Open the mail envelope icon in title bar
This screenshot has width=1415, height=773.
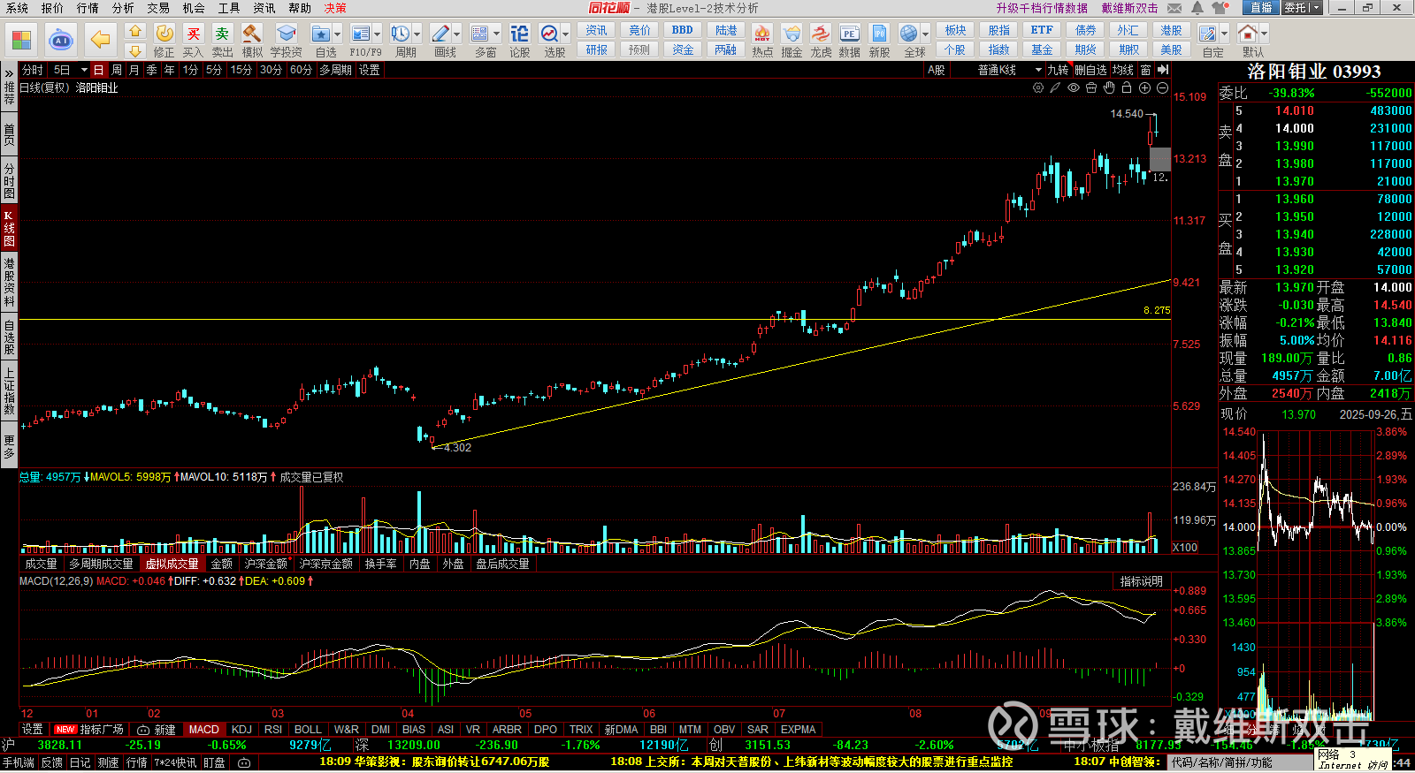[x=1174, y=8]
